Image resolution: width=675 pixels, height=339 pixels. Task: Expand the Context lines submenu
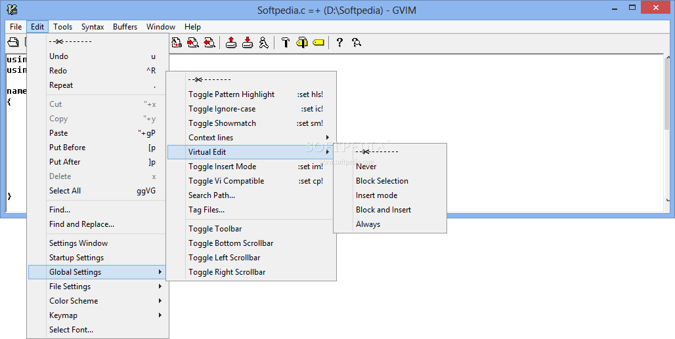[x=251, y=138]
